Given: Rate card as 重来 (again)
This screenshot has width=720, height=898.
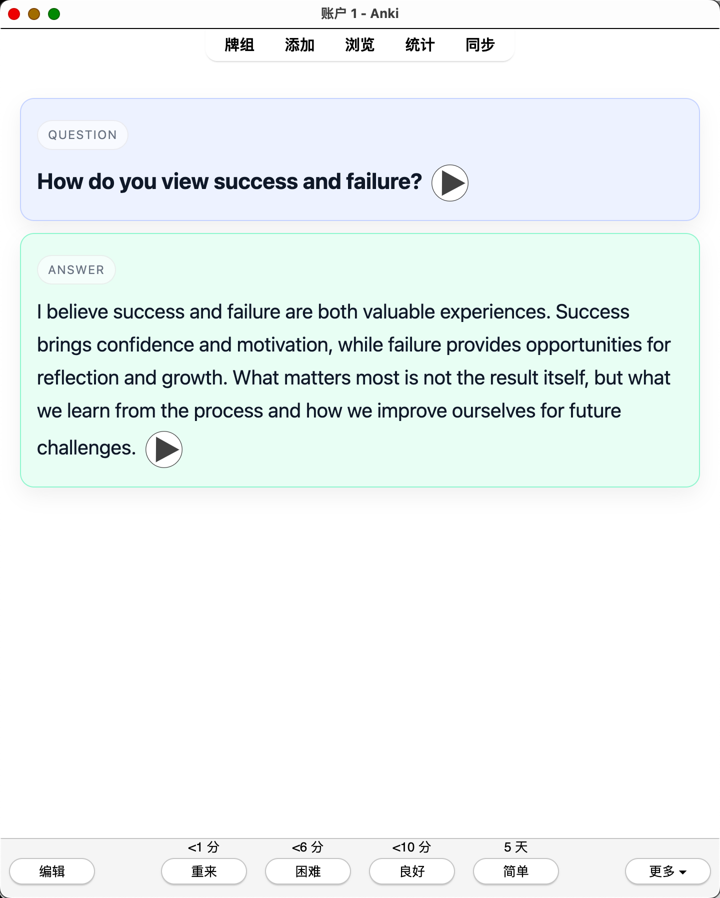Looking at the screenshot, I should click(204, 871).
